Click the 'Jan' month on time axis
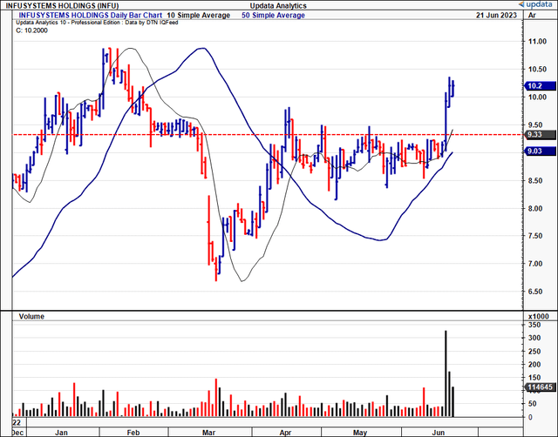 coord(62,433)
